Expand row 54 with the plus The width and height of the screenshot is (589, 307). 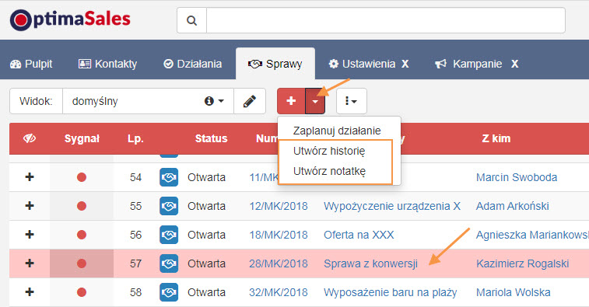30,177
